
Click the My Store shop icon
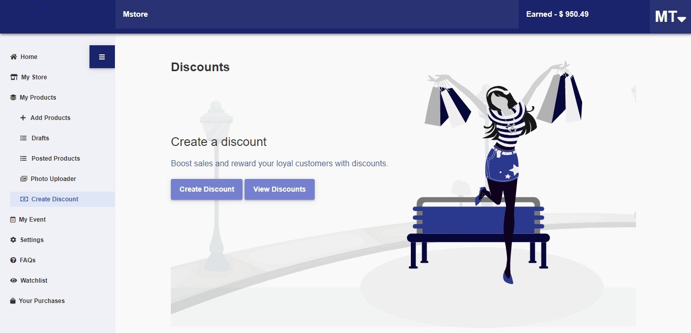[14, 77]
